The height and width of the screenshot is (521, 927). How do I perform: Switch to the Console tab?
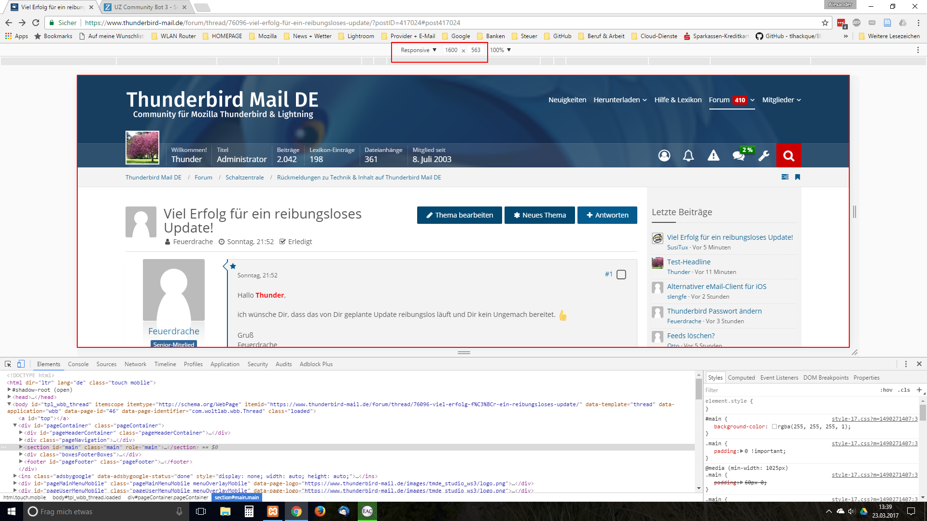click(78, 364)
